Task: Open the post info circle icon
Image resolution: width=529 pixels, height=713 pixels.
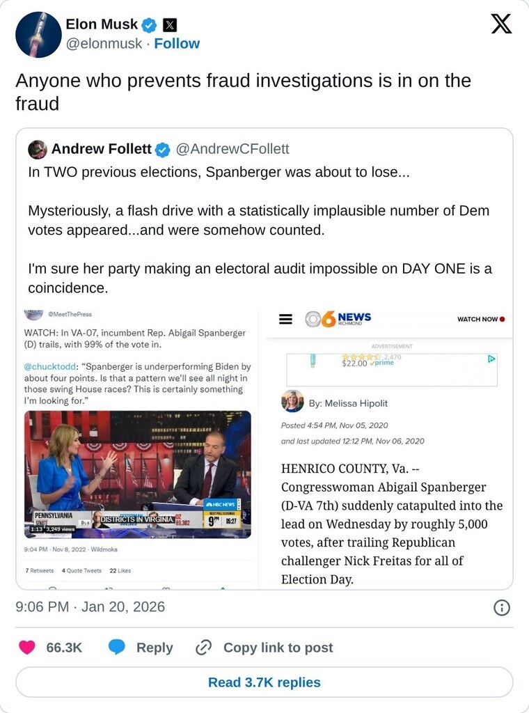Action: point(501,608)
